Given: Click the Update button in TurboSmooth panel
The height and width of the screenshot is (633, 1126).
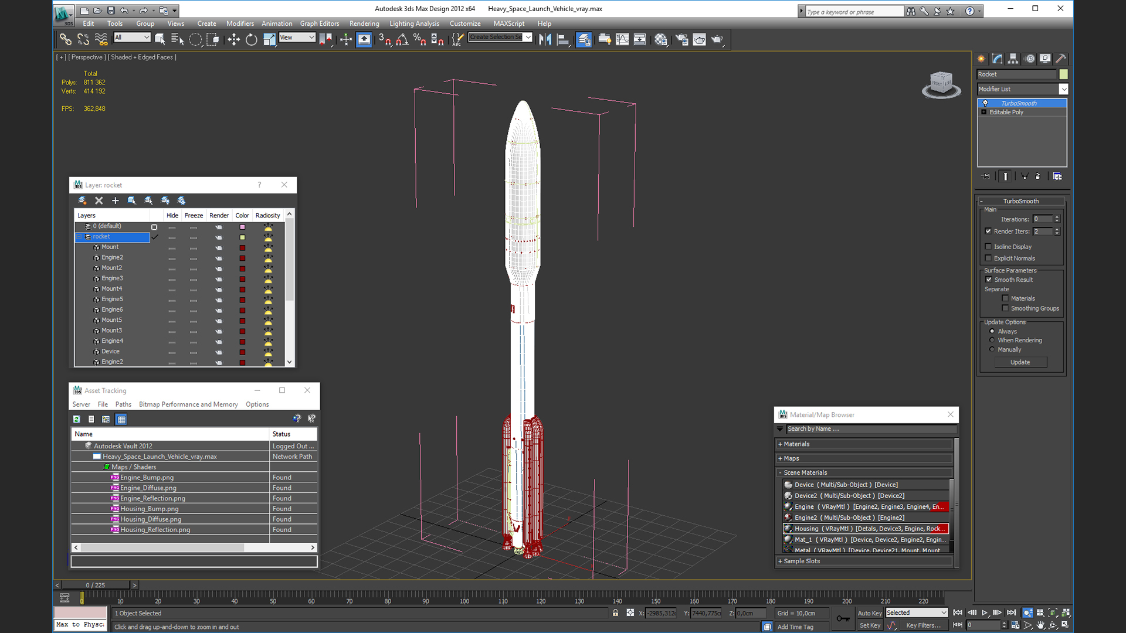Looking at the screenshot, I should (x=1020, y=362).
